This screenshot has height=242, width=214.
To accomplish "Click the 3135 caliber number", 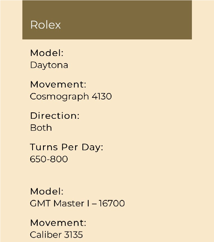I will [73, 235].
